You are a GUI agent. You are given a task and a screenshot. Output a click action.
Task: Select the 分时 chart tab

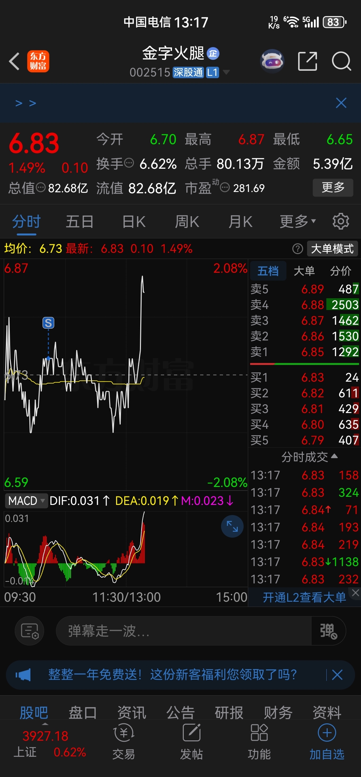point(26,222)
